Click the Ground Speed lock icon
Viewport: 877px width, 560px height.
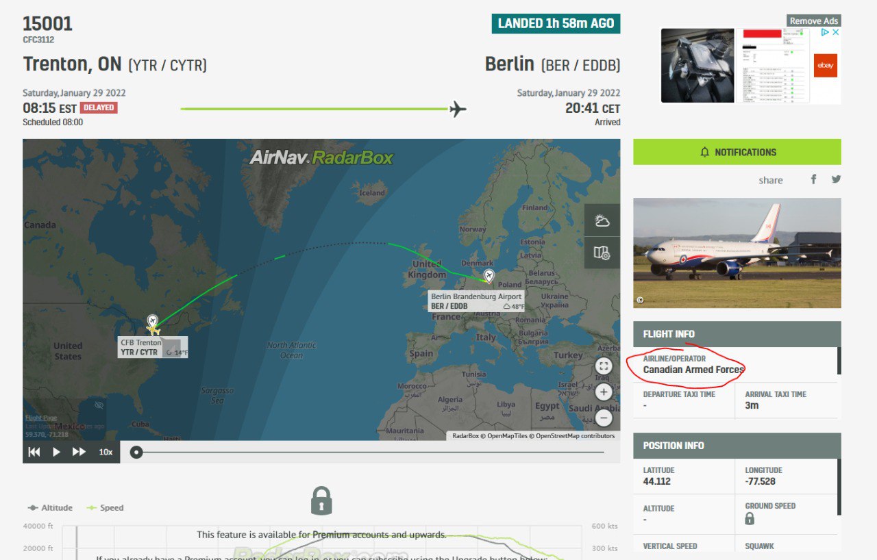click(750, 519)
